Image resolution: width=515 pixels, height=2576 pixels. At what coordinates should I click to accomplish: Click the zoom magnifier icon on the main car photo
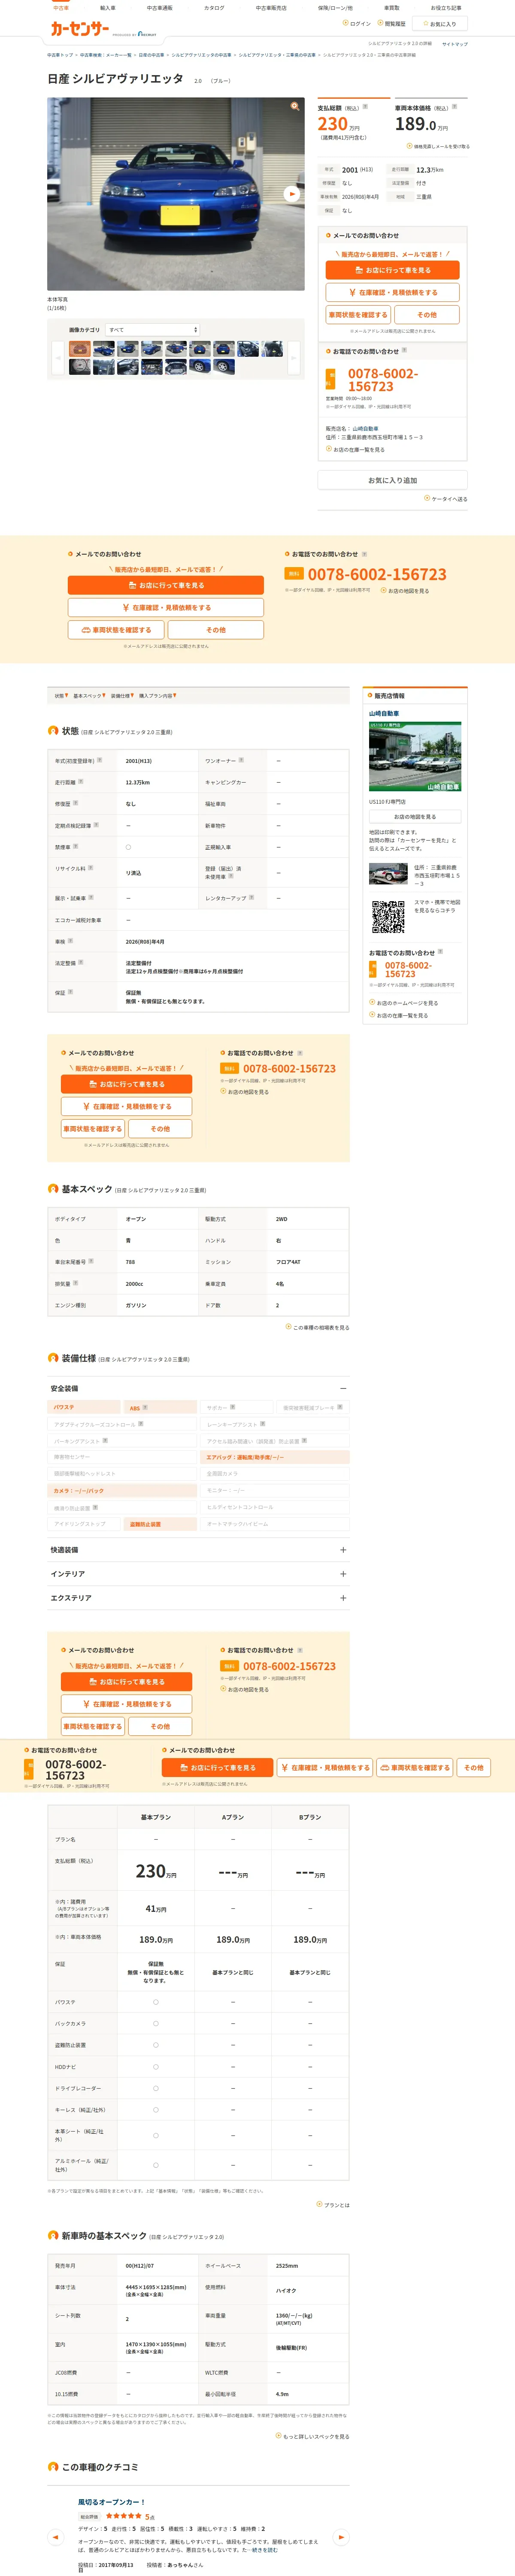[x=294, y=105]
